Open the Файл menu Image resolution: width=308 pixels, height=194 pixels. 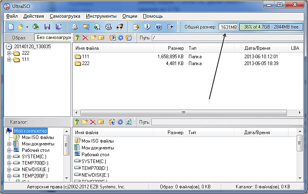12,16
